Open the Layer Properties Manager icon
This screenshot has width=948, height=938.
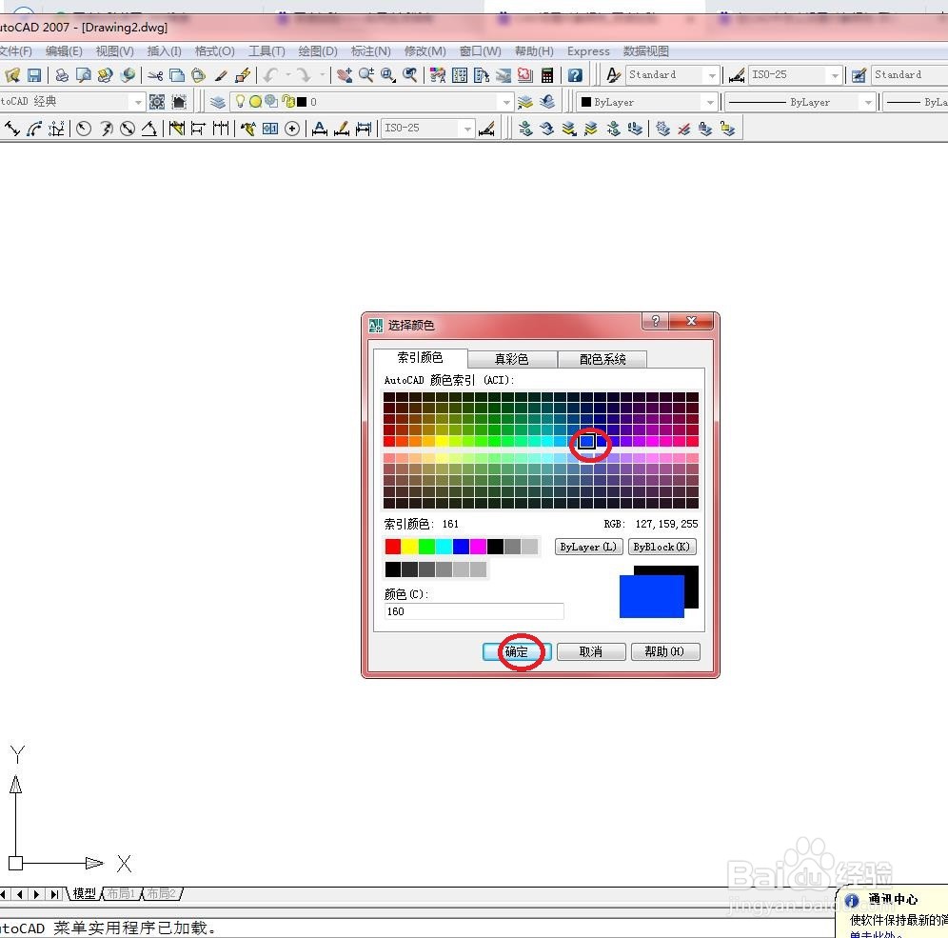[217, 102]
